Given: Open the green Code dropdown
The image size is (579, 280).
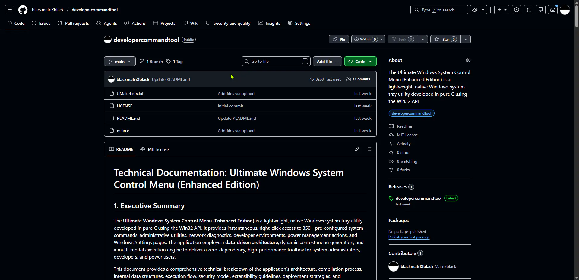Looking at the screenshot, I should 360,62.
